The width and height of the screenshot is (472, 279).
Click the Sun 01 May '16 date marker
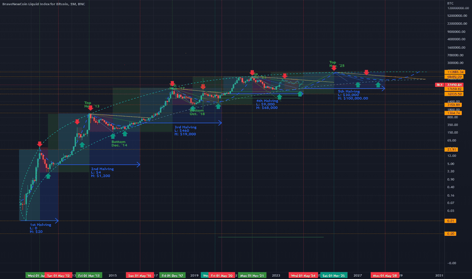point(140,275)
